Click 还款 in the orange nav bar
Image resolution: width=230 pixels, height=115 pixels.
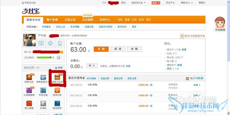134,20
